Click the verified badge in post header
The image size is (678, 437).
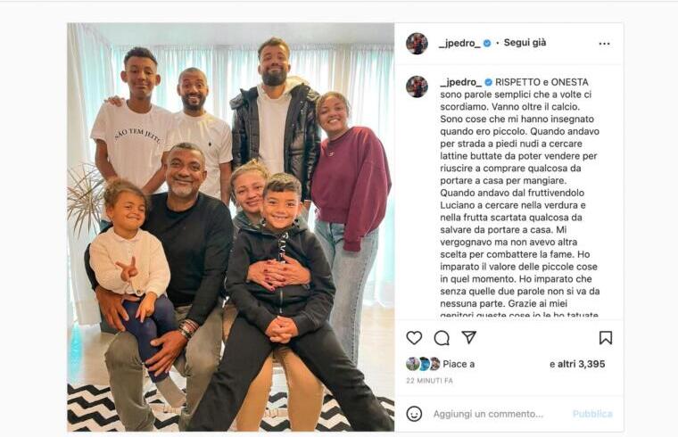(x=487, y=43)
